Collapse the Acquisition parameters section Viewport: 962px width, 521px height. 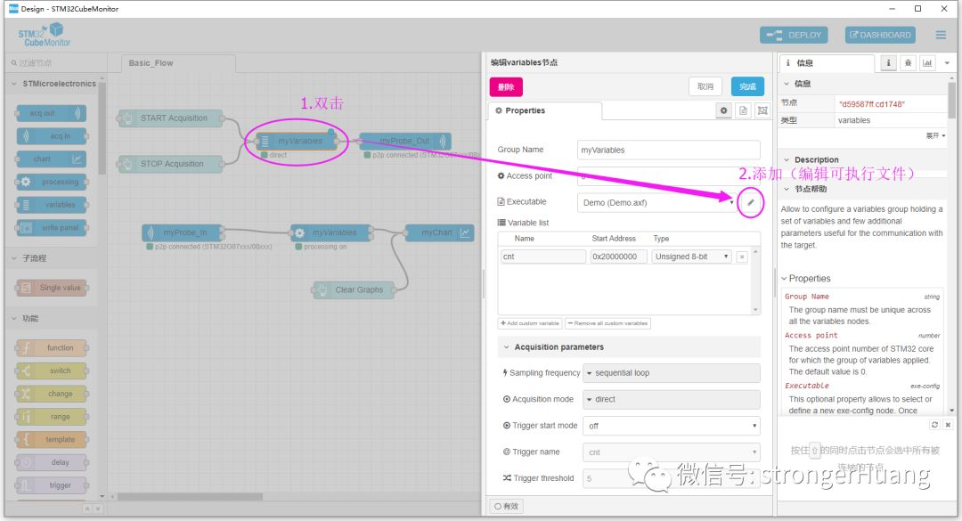(629, 347)
